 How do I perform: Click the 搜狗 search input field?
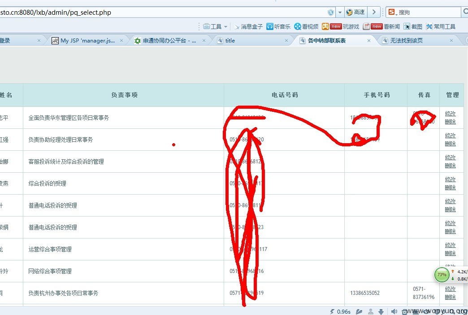429,12
